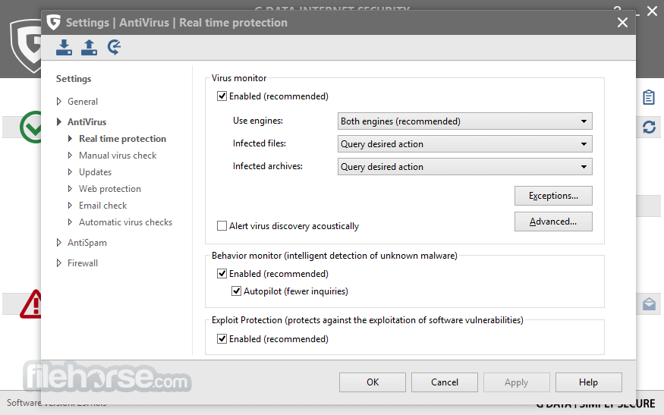664x415 pixels.
Task: Select Manual virus check in settings tree
Action: (118, 156)
